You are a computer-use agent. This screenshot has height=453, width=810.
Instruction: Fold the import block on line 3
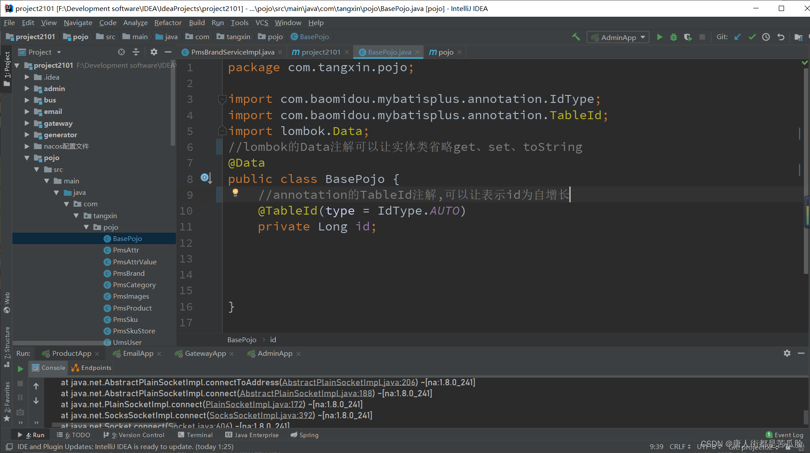coord(222,99)
